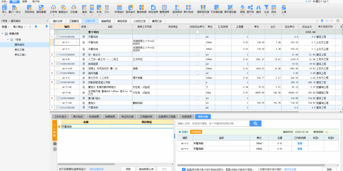
Task: Open the 报表 menu
Action: 25,2
